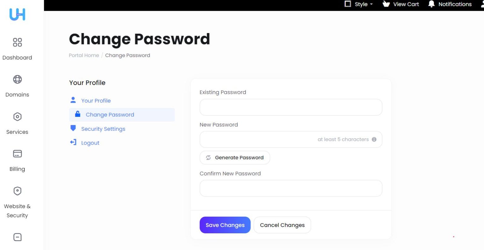Viewport: 484px width, 250px height.
Task: Click the logout arrow icon
Action: point(73,142)
